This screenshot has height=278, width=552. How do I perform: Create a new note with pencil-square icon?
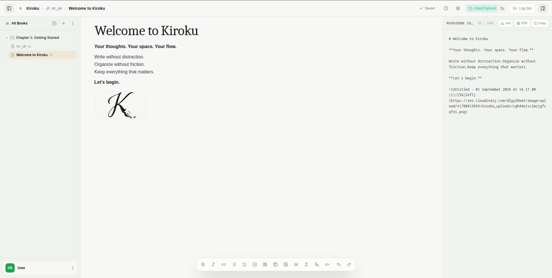coord(54,23)
